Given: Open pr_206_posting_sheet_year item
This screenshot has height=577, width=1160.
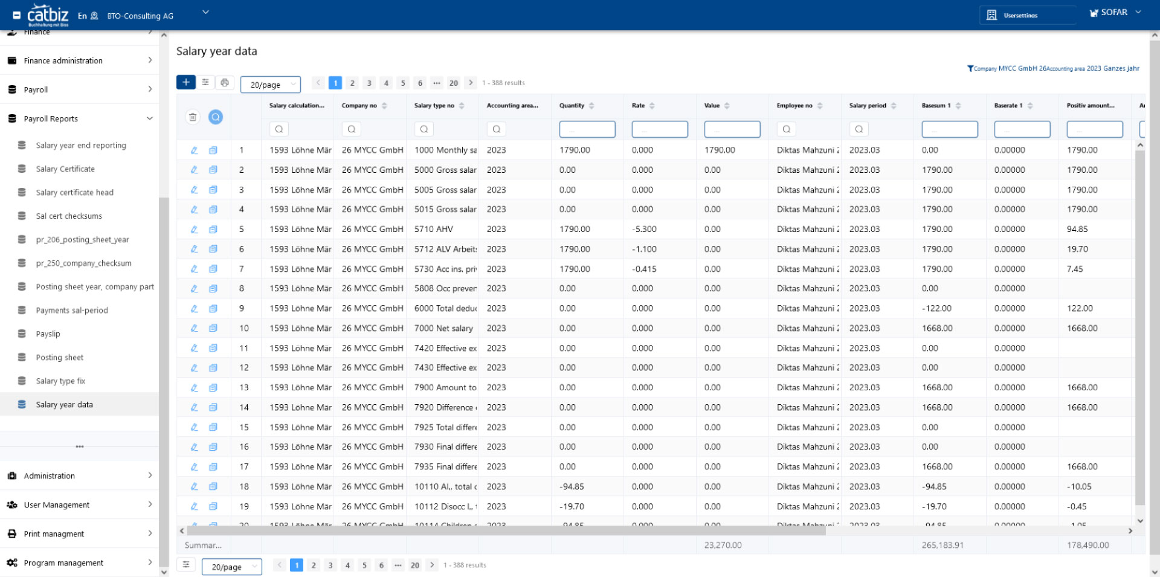Looking at the screenshot, I should click(x=82, y=240).
